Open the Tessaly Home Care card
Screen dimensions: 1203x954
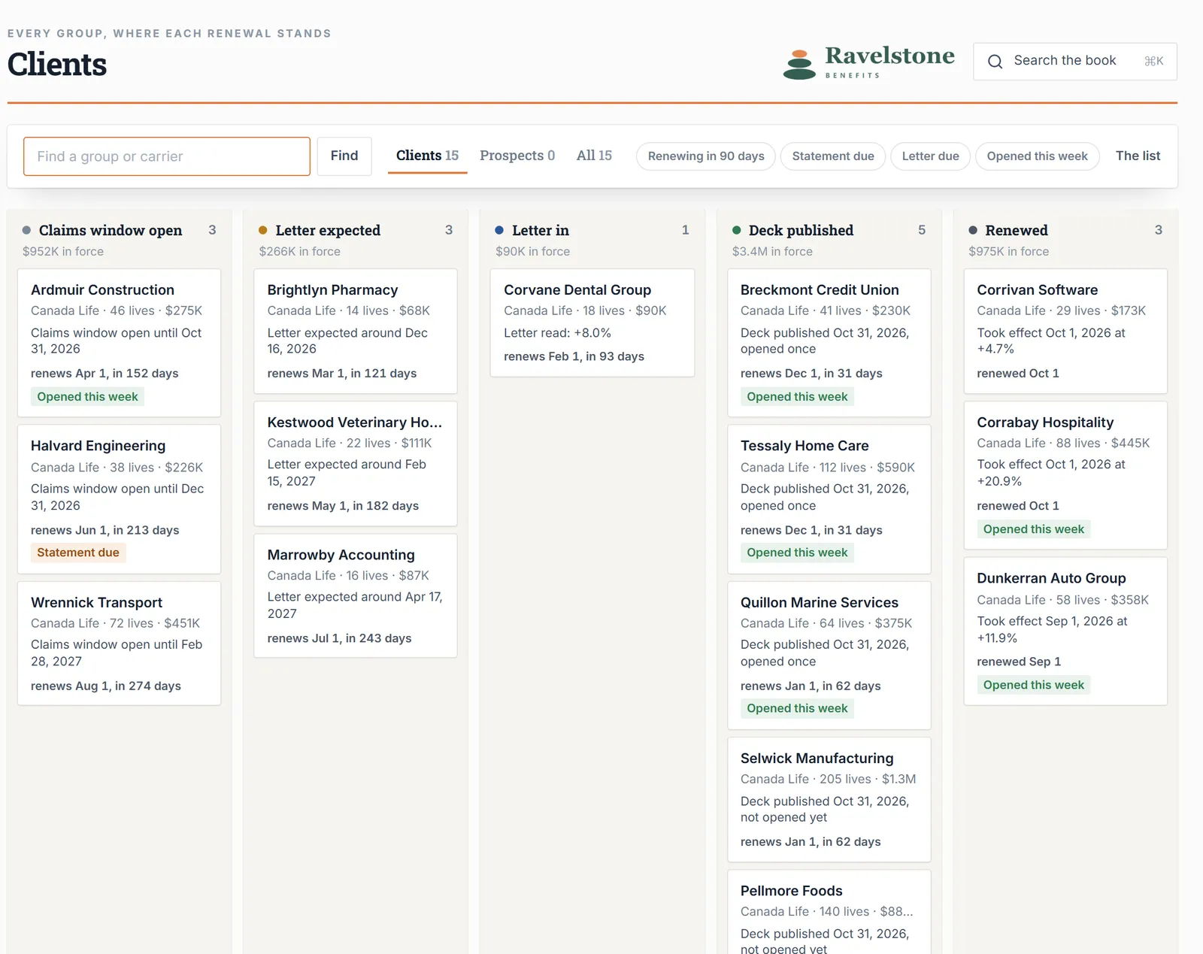[829, 499]
